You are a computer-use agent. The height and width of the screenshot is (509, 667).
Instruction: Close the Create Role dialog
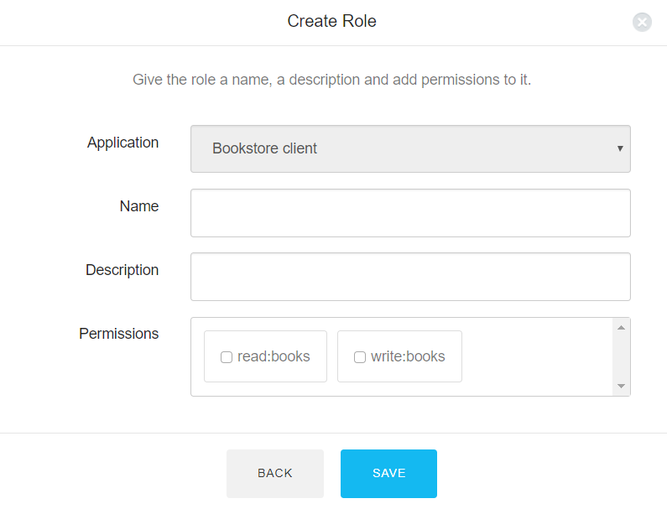[x=642, y=22]
